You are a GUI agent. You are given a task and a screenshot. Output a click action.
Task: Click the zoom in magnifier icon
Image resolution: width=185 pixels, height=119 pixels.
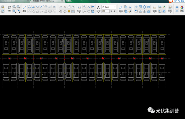click(14, 6)
